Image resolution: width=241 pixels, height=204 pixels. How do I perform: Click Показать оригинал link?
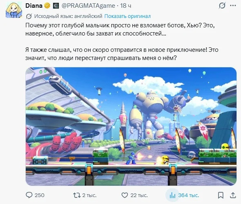pyautogui.click(x=127, y=16)
